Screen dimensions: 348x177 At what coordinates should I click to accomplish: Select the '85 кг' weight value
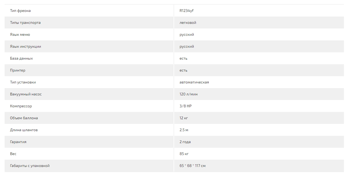184,154
